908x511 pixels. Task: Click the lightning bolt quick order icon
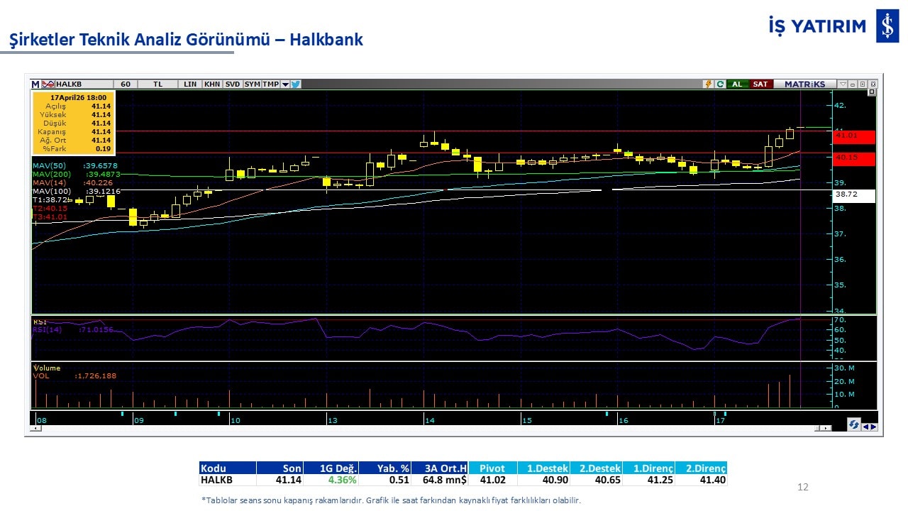point(708,84)
